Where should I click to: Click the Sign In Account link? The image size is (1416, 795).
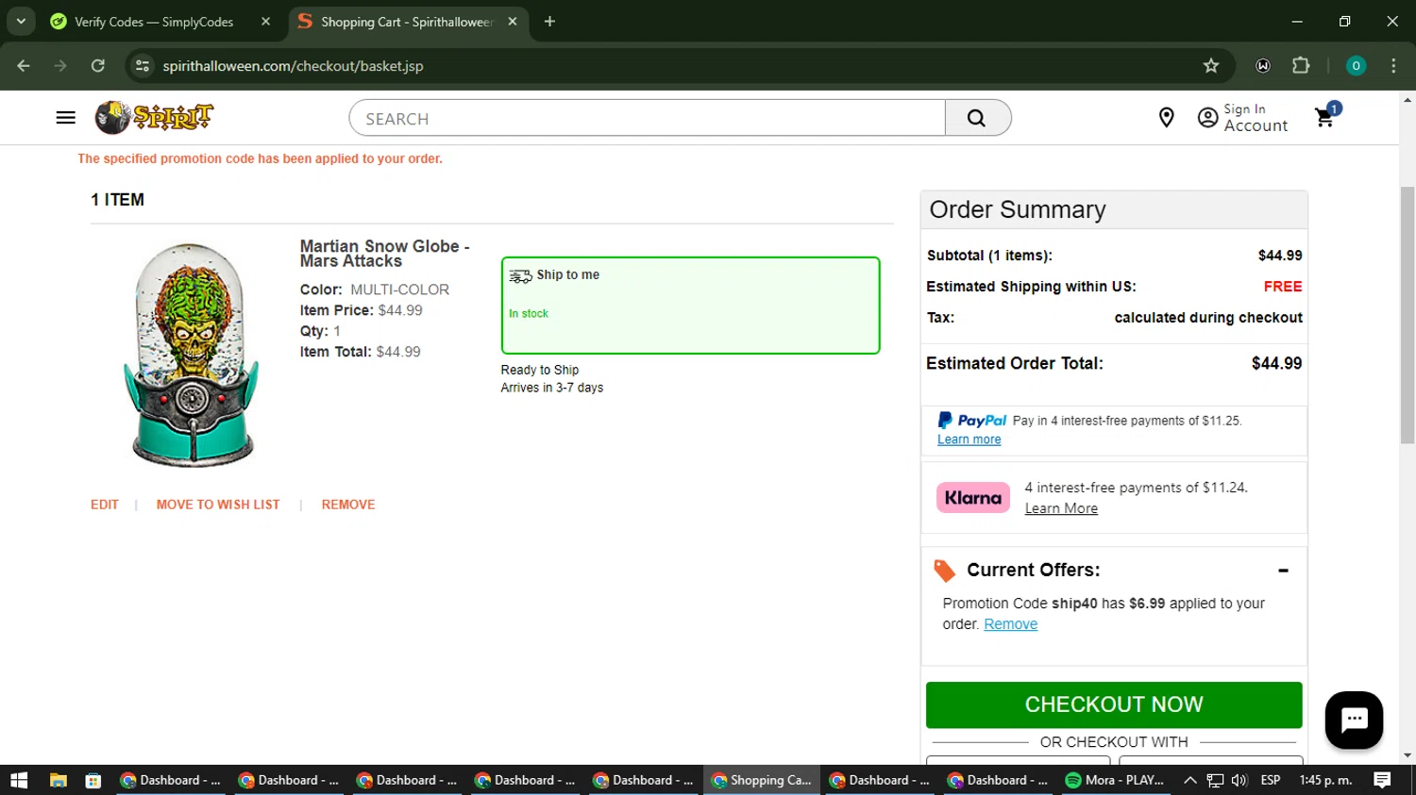pyautogui.click(x=1242, y=118)
